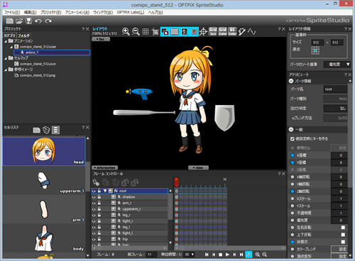
Task: Open the アニメーション menu
Action: [x=77, y=12]
